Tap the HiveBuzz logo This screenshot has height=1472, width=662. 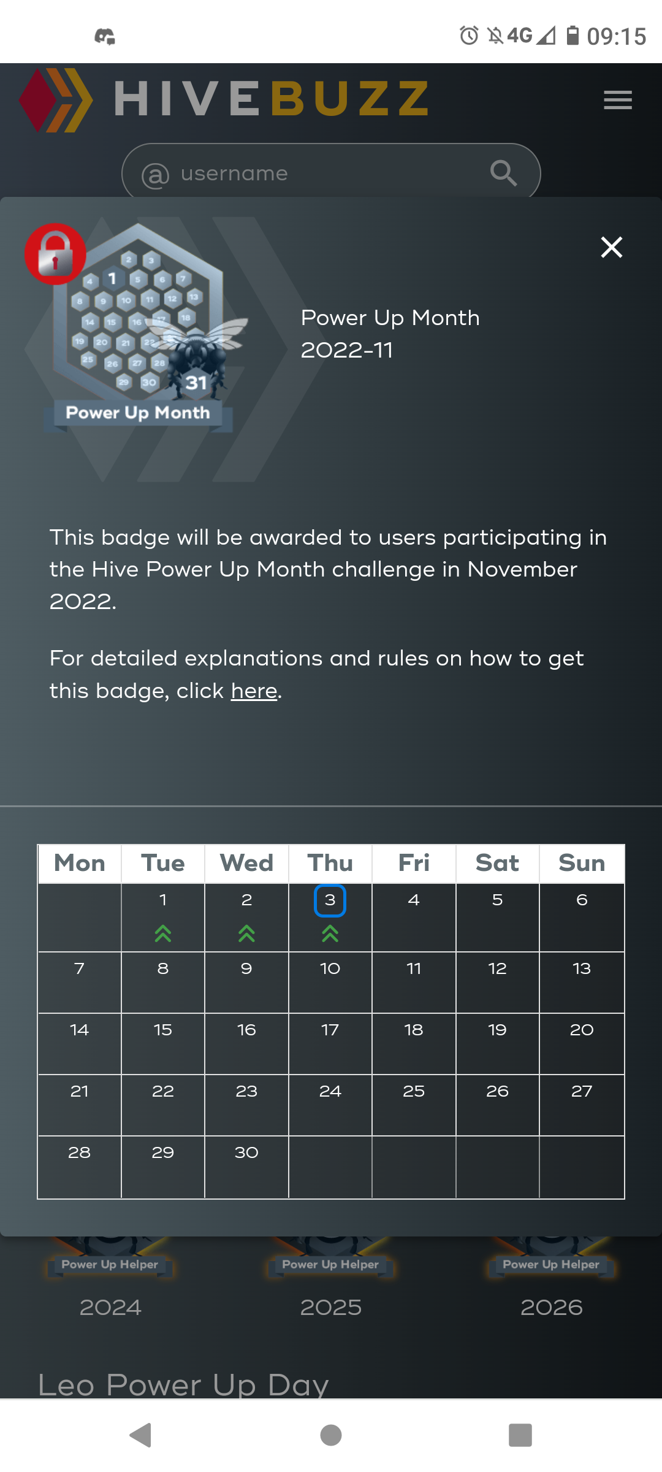point(224,99)
